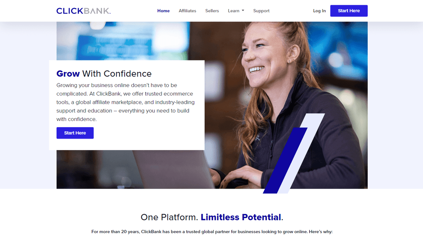Open the Support page link
Image resolution: width=423 pixels, height=235 pixels.
point(261,11)
